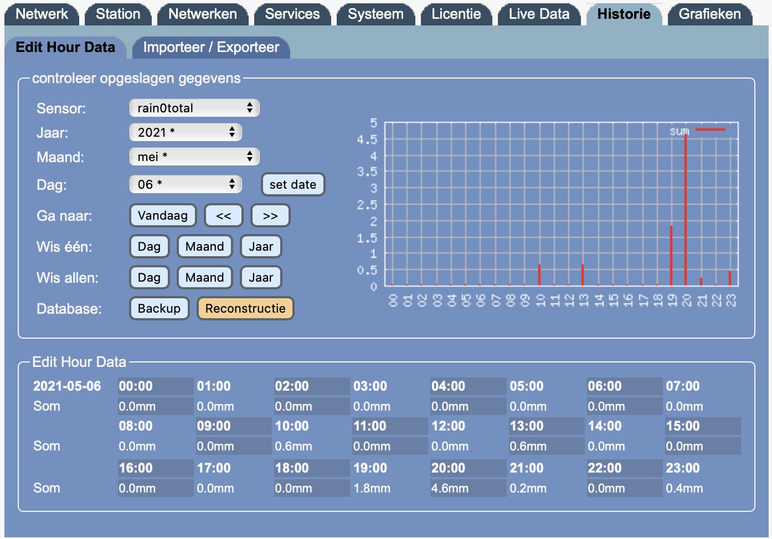This screenshot has width=772, height=539.
Task: Edit the 16:00 rainfall value field
Action: coord(156,488)
